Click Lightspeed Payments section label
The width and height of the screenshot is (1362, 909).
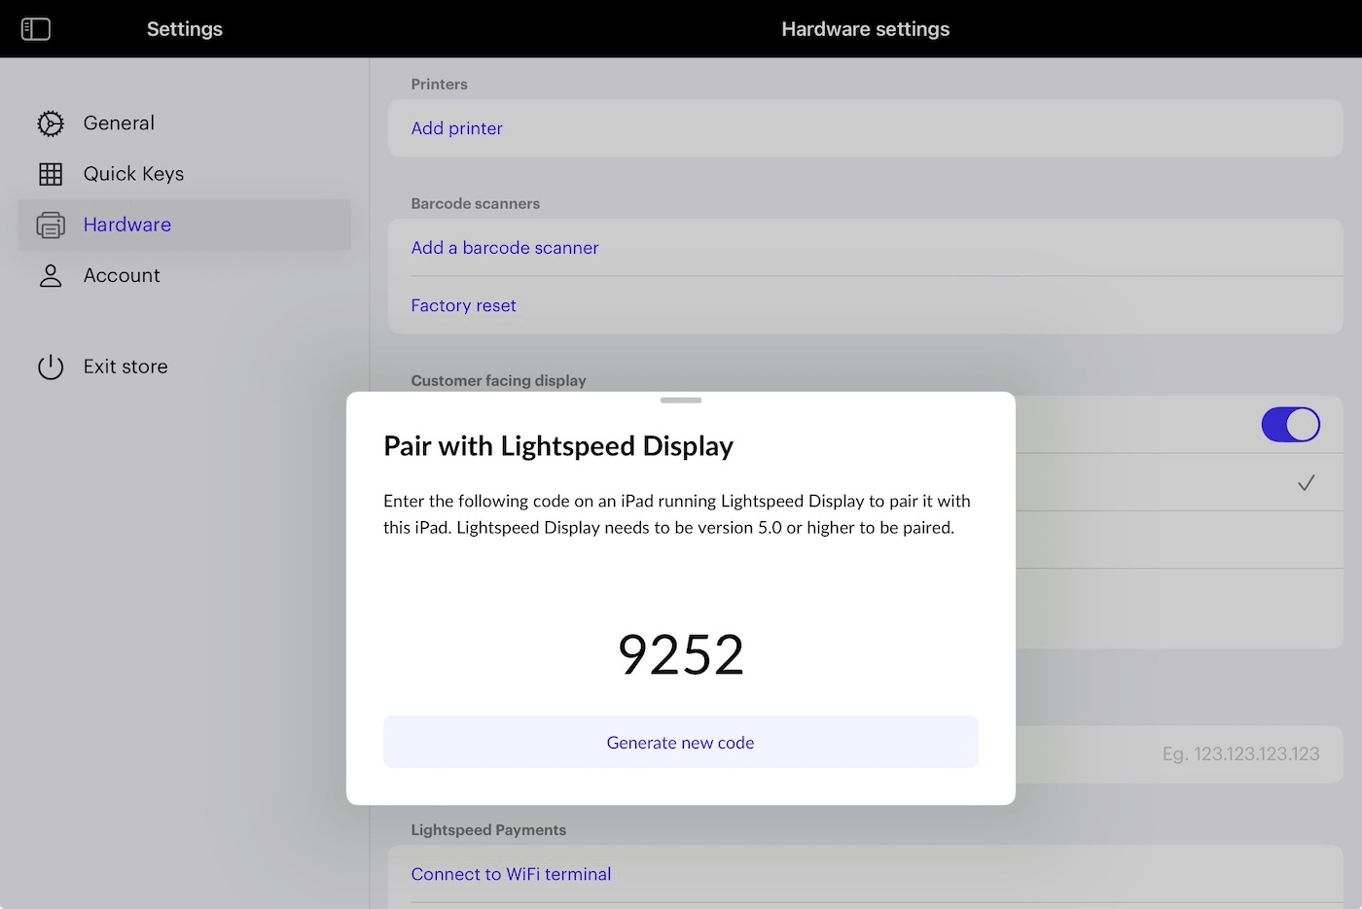pos(488,830)
